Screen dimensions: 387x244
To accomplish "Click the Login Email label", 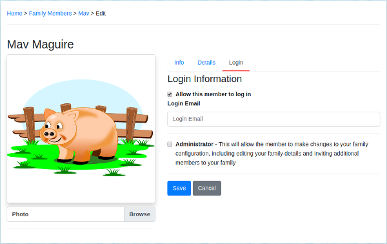I will (184, 103).
